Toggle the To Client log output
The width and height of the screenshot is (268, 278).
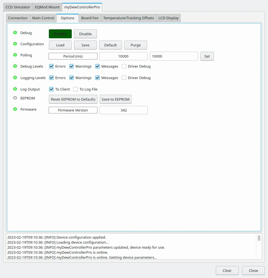pyautogui.click(x=51, y=89)
